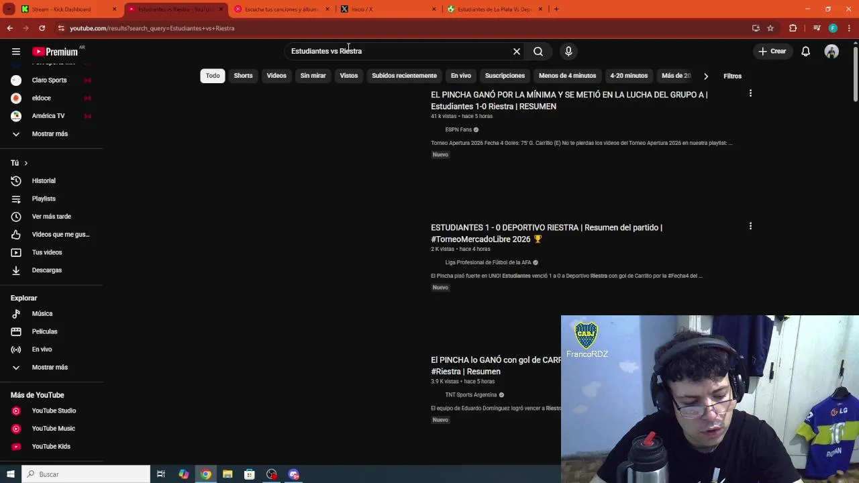Open video ESTUDIANTES 1 - 0 DEPORTIVO RIESTRA
859x483 pixels.
point(546,233)
